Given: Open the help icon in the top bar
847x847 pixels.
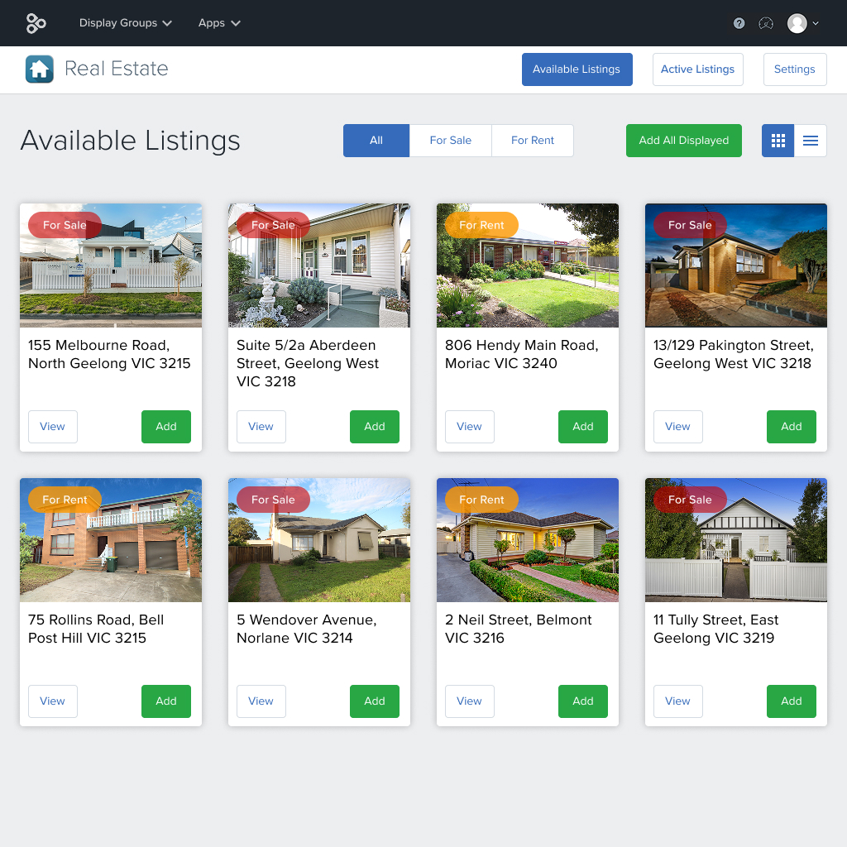Looking at the screenshot, I should click(739, 23).
